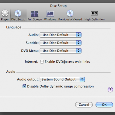This screenshot has width=115, height=115.
Task: Click the purple help question mark
Action: point(110,89)
